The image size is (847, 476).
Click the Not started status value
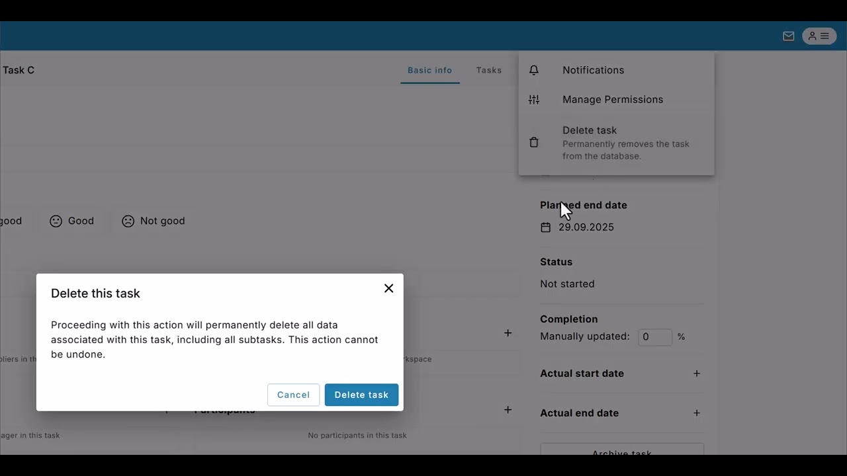(x=567, y=284)
